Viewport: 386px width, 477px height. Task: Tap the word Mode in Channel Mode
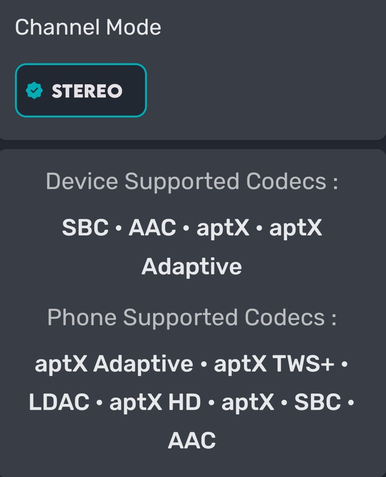(x=133, y=27)
